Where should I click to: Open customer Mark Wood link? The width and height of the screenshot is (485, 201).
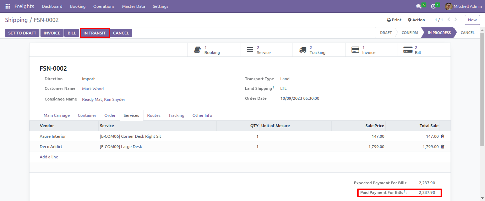click(93, 89)
